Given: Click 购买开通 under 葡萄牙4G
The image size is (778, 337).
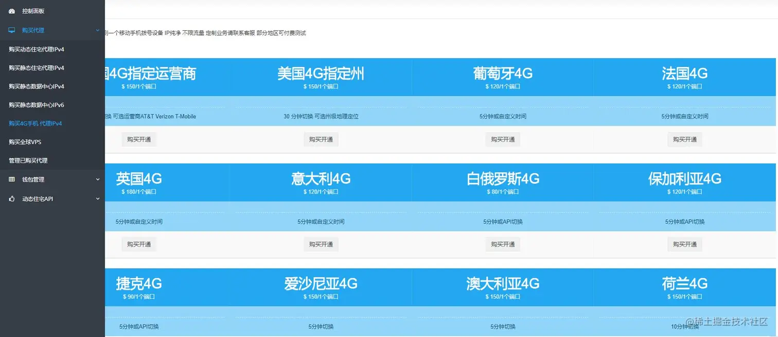Looking at the screenshot, I should tap(503, 139).
